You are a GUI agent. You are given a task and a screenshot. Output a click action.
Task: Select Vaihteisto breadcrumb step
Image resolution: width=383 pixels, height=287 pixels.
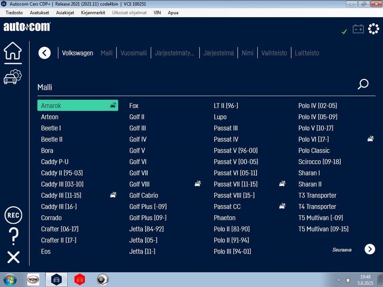click(x=274, y=53)
